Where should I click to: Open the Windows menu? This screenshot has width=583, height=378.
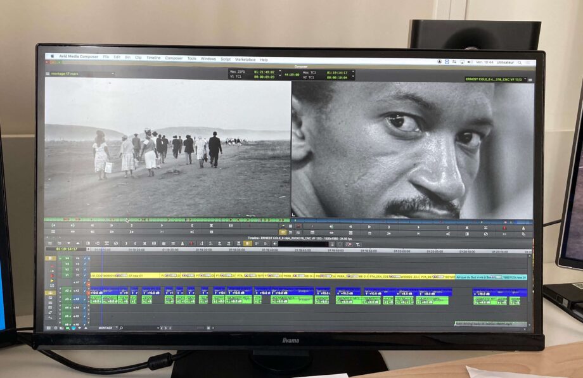208,59
